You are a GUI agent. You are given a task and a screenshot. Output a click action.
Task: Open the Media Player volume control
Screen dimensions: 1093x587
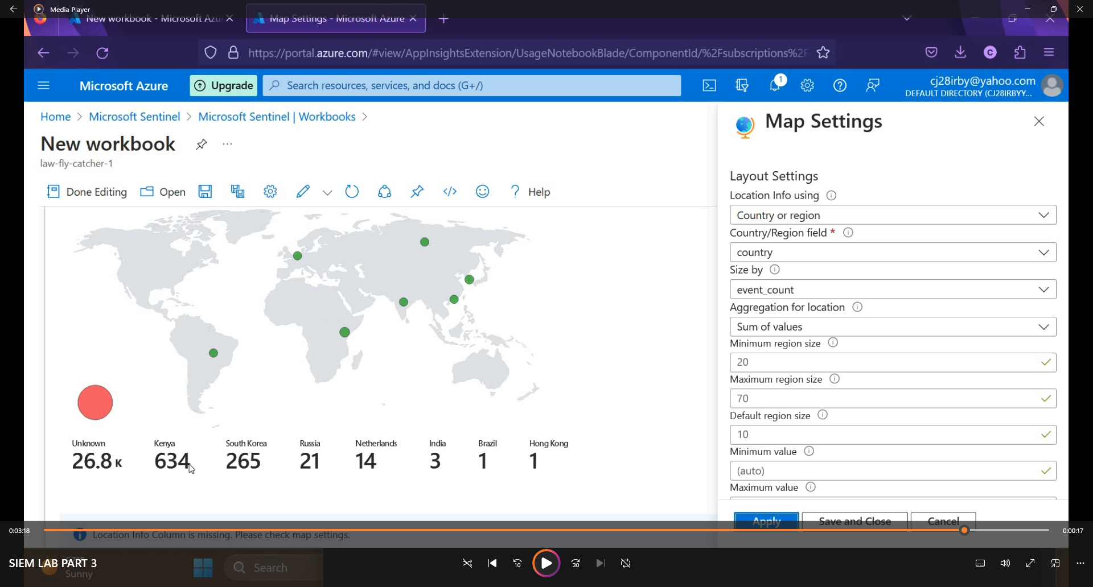[x=1005, y=563]
